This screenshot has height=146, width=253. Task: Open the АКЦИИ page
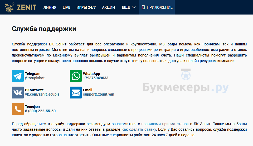click(x=108, y=7)
